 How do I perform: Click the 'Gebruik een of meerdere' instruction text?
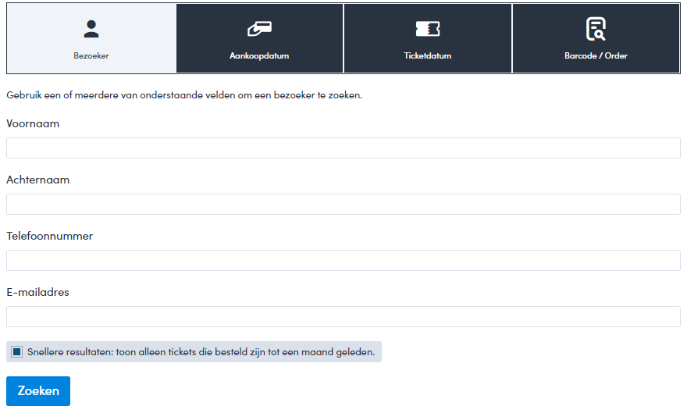[x=184, y=95]
